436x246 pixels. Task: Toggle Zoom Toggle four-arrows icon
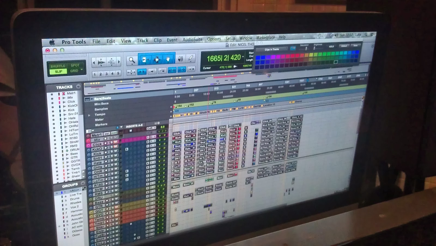click(x=131, y=73)
